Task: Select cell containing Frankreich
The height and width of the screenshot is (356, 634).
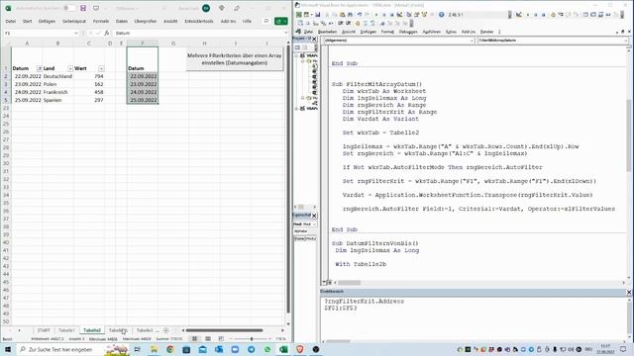Action: 57,92
